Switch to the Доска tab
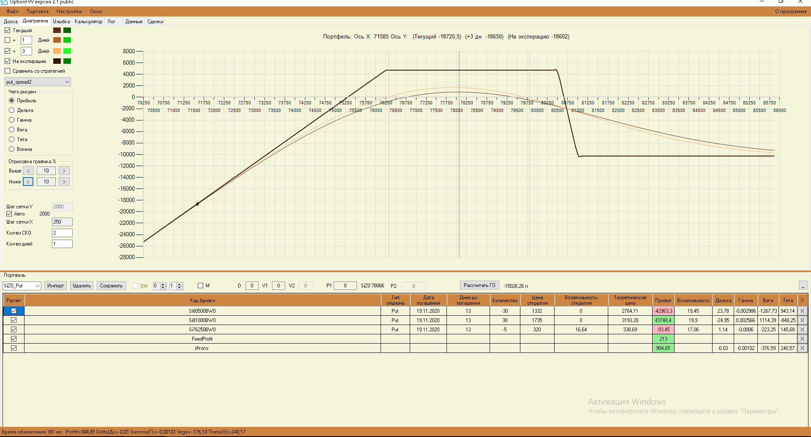The height and width of the screenshot is (437, 811). [11, 22]
